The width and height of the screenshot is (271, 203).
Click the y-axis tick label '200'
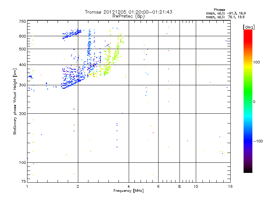click(22, 114)
